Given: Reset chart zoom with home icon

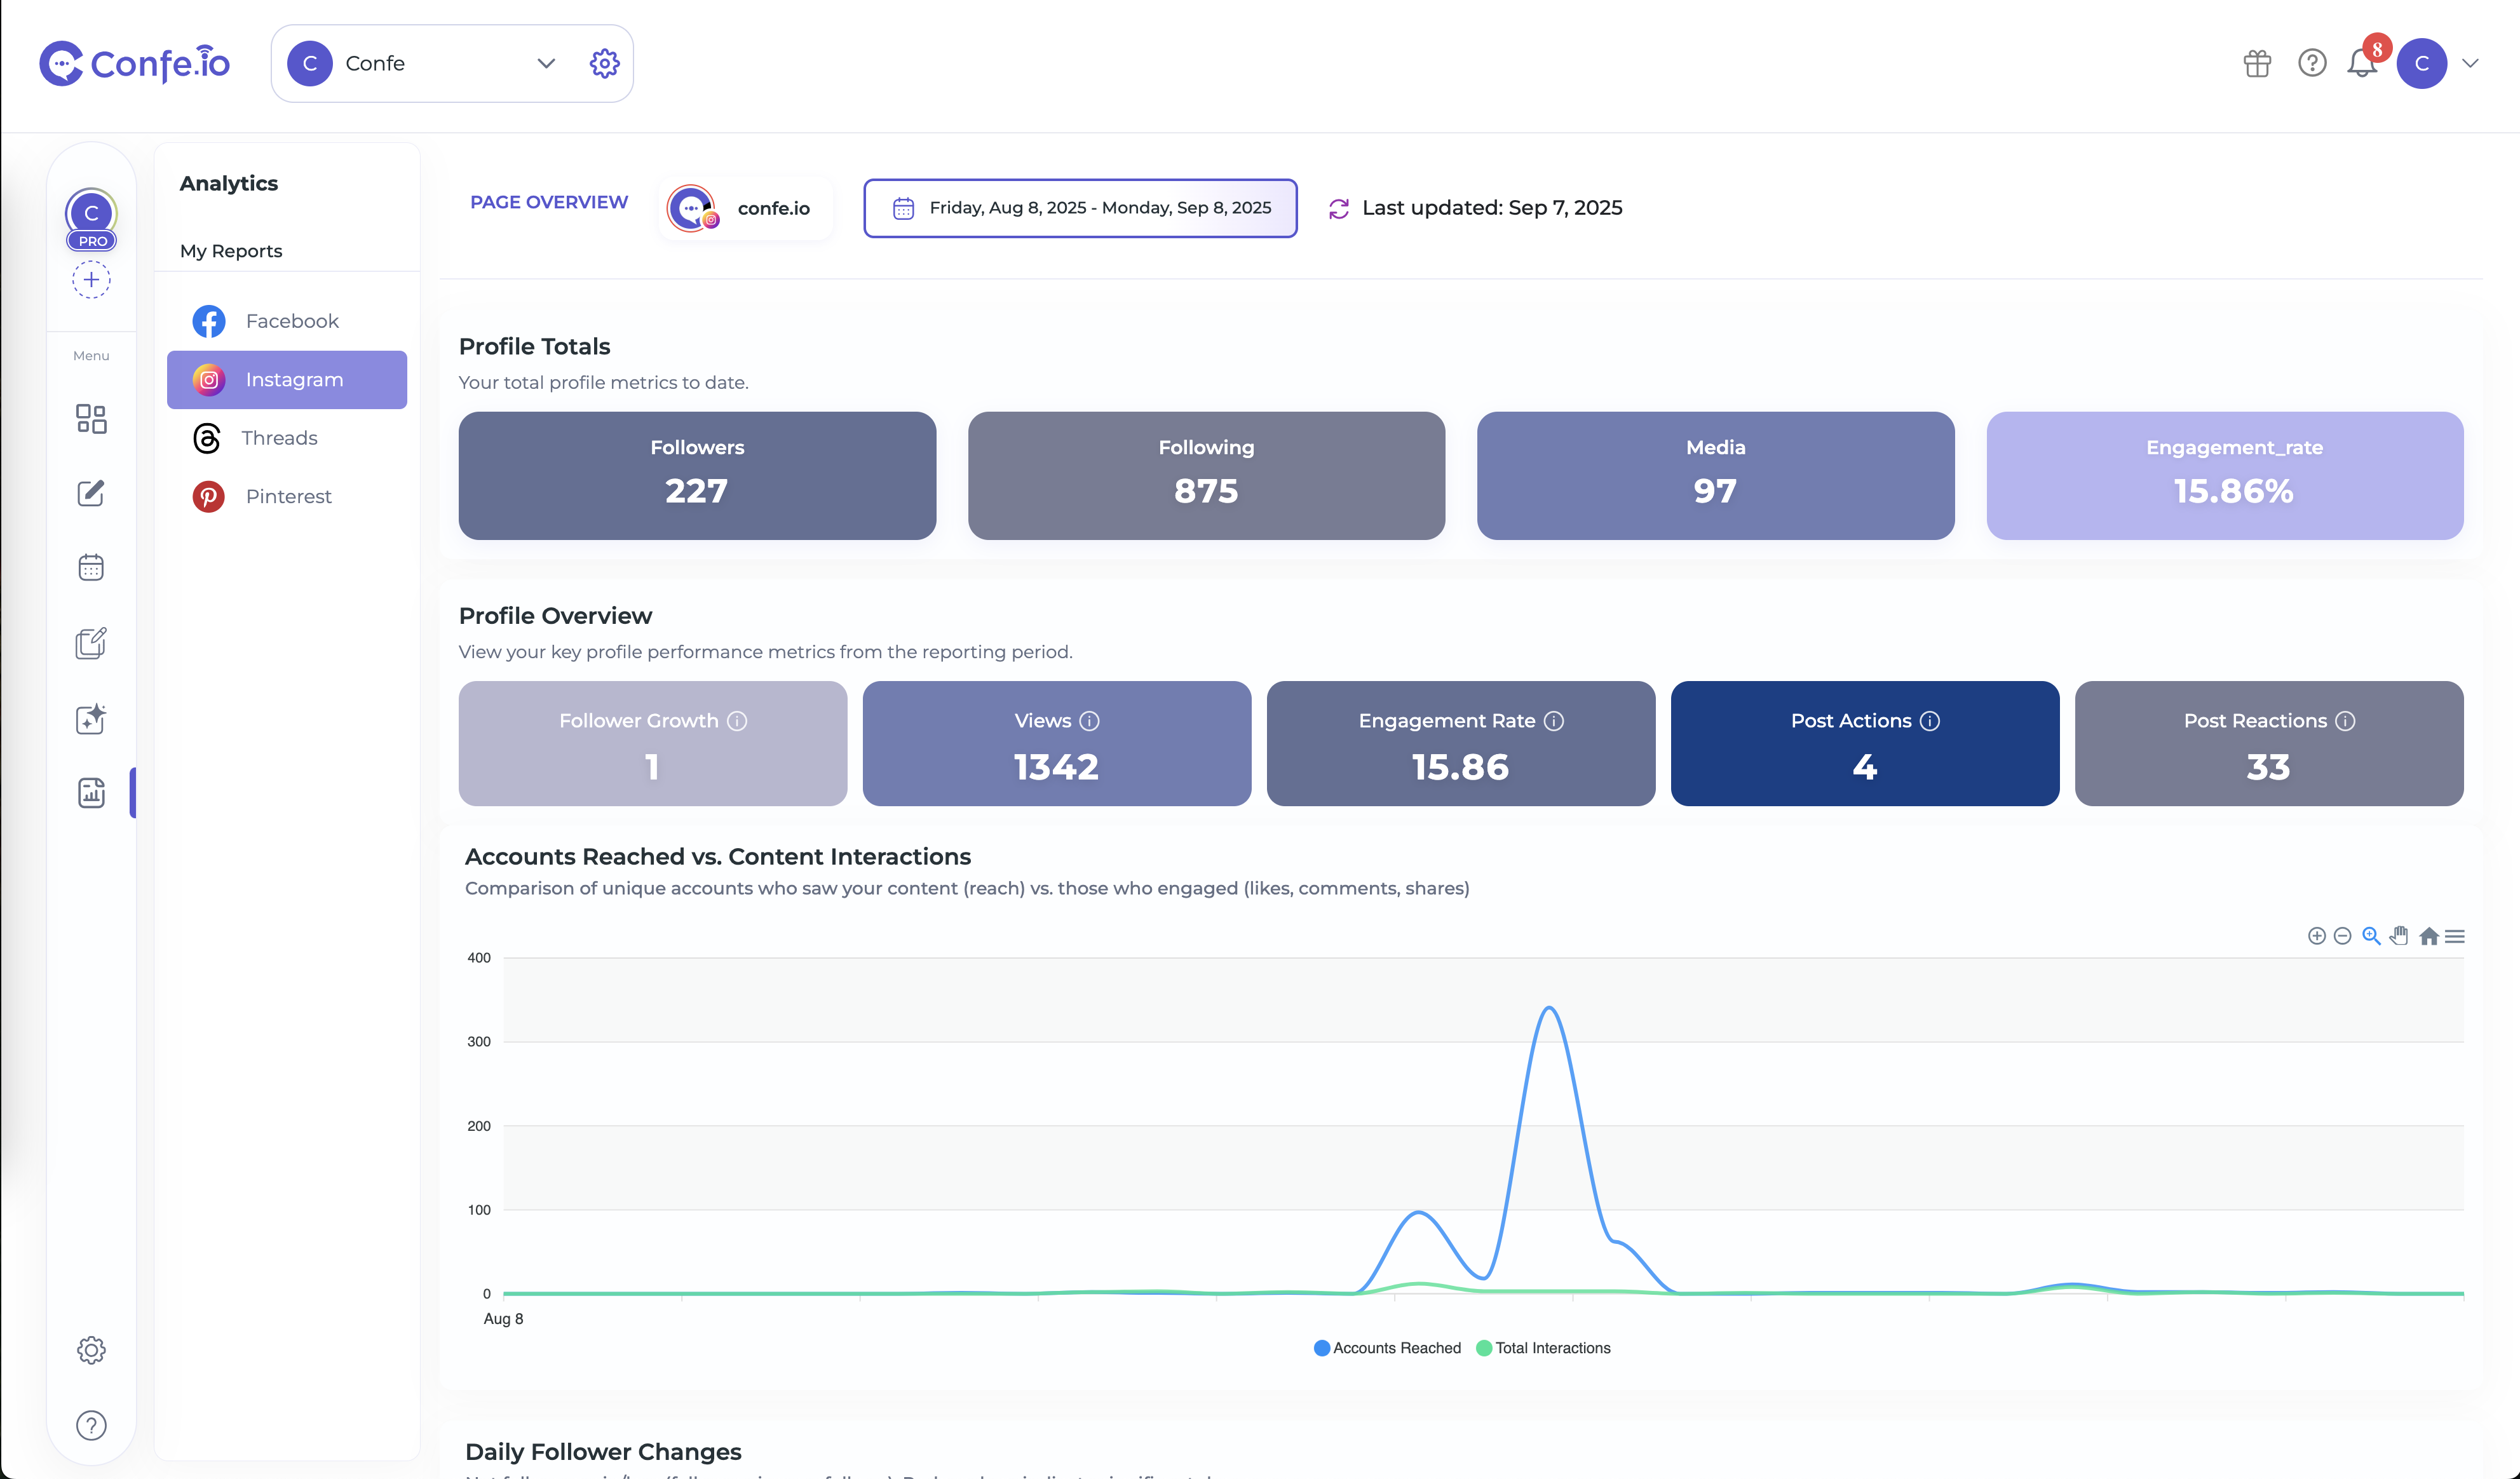Looking at the screenshot, I should click(x=2428, y=936).
